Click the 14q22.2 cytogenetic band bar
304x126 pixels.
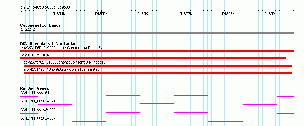[x=157, y=33]
